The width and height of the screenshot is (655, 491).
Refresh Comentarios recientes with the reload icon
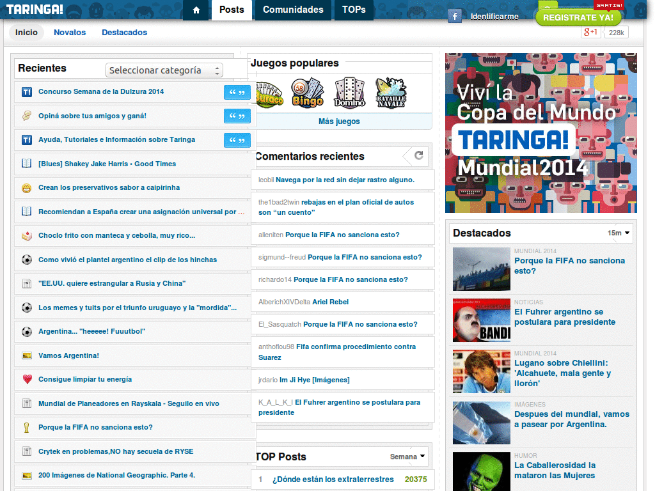tap(418, 155)
